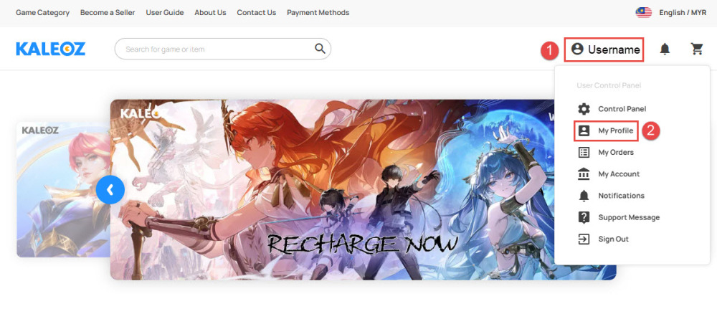
Task: Click the Notifications bell icon in menu
Action: tap(584, 196)
